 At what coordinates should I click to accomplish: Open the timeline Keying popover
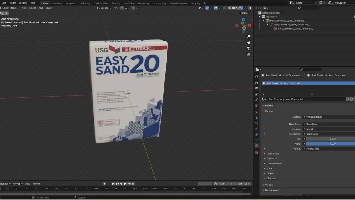click(x=17, y=184)
